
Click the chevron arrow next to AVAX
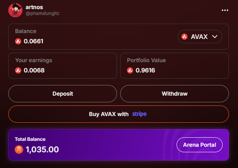[x=215, y=37]
